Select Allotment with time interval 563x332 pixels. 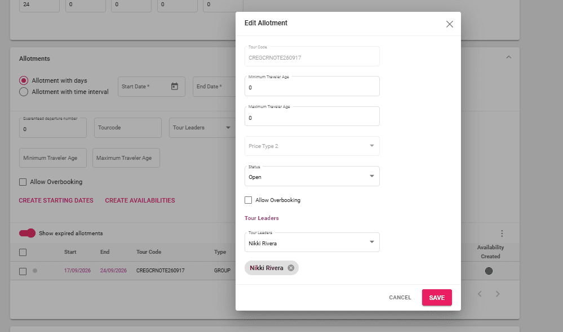click(24, 92)
